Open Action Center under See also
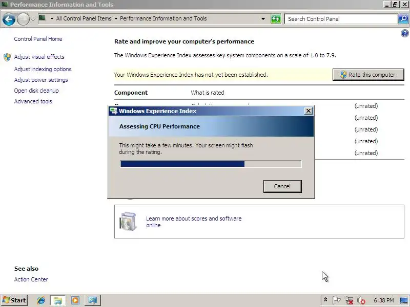The height and width of the screenshot is (307, 410). (x=31, y=279)
